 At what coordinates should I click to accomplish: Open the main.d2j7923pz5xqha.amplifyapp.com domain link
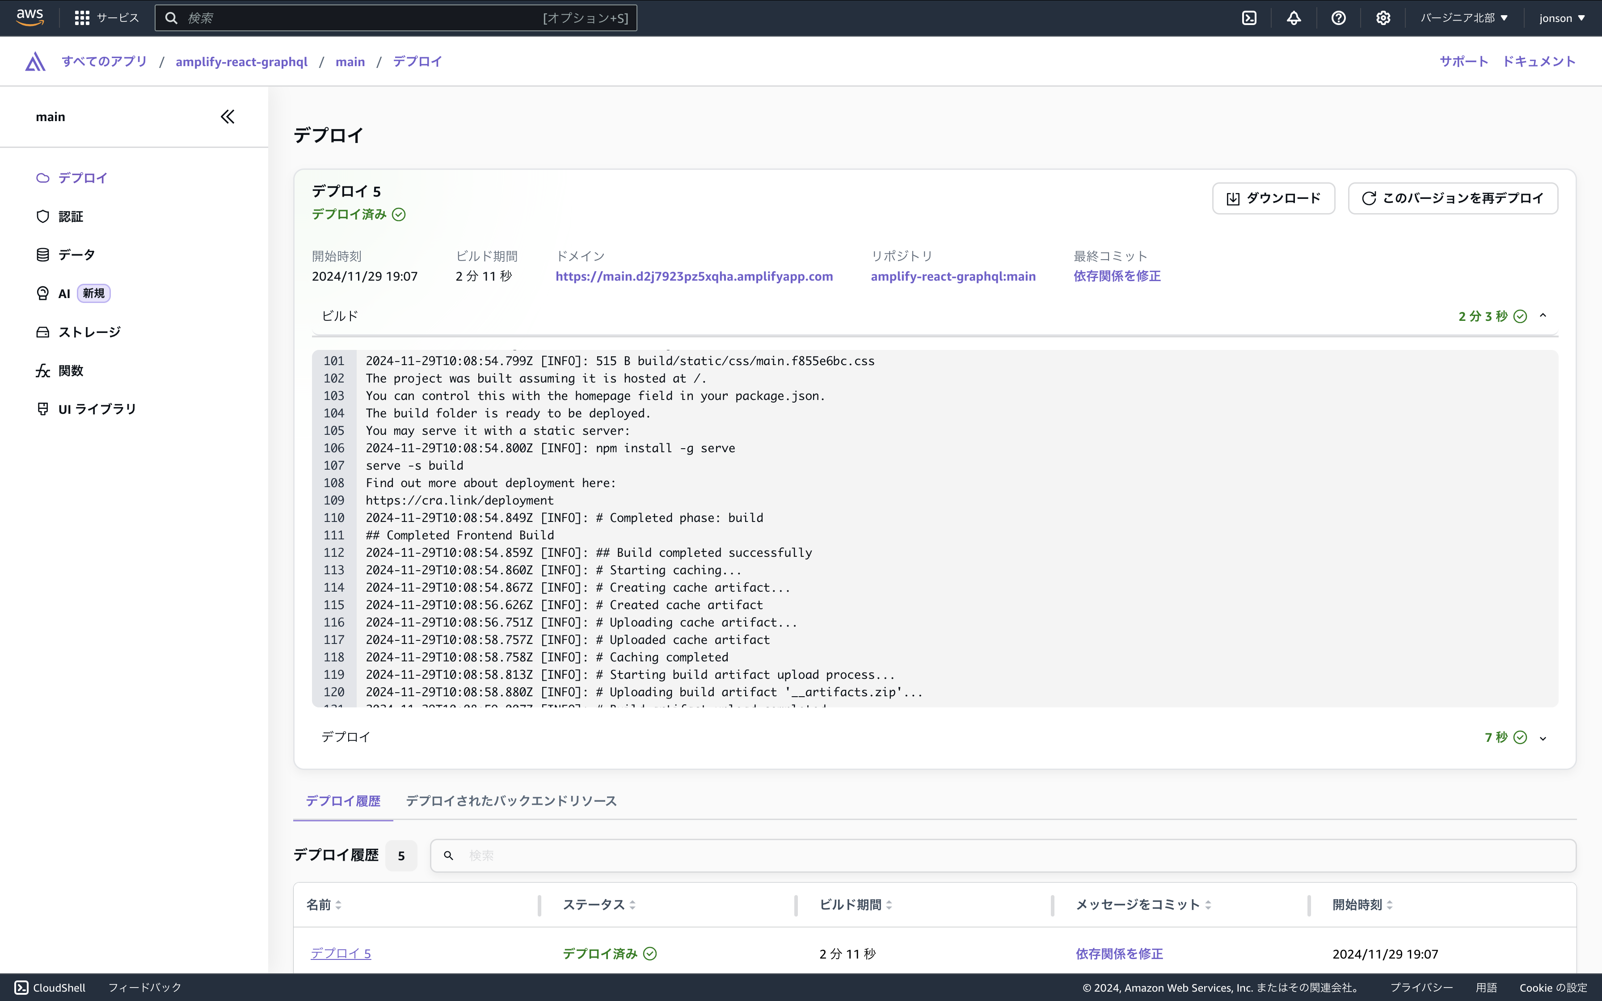[694, 276]
